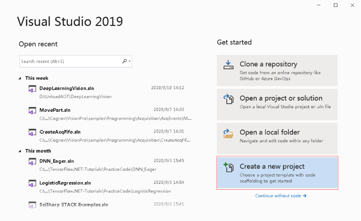Maximize the Visual Studio 2019 window
Image resolution: width=361 pixels, height=221 pixels.
pos(336,5)
